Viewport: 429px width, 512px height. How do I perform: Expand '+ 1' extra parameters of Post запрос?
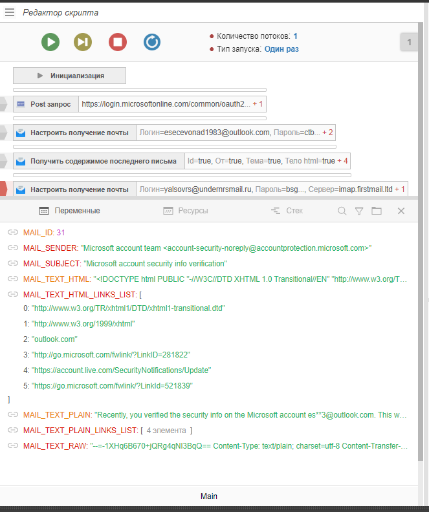(x=258, y=104)
